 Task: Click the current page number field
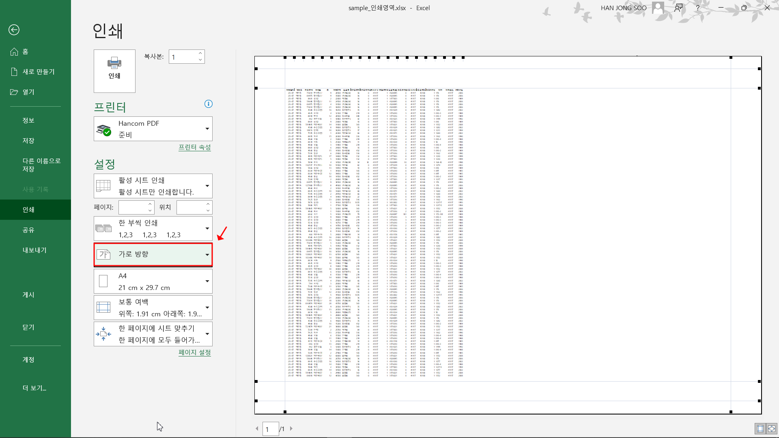pyautogui.click(x=271, y=429)
